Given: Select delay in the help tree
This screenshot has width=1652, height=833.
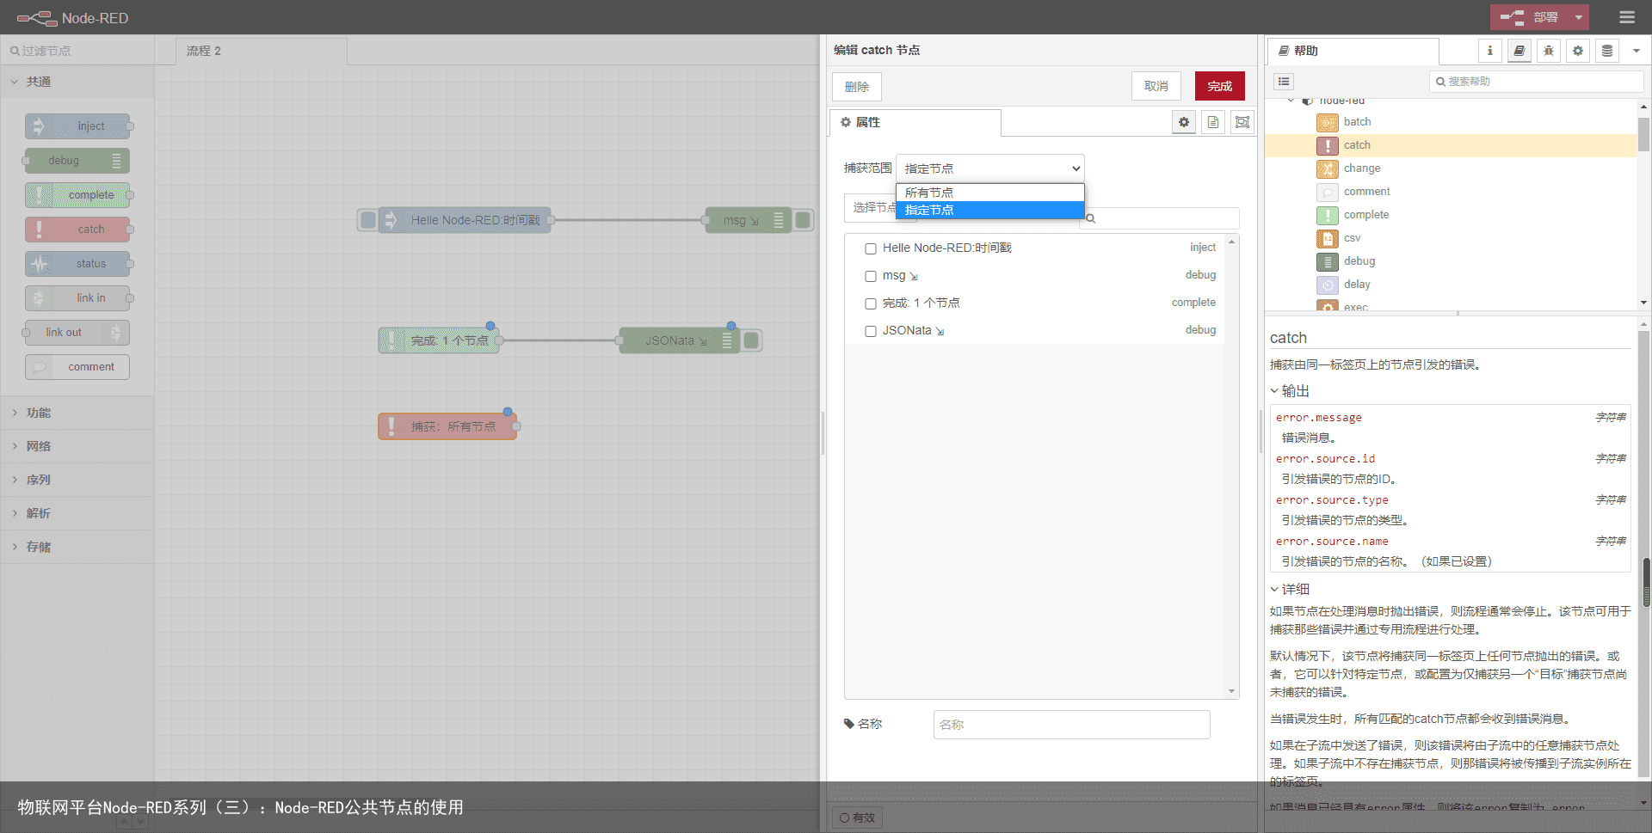Looking at the screenshot, I should click(x=1451, y=285).
